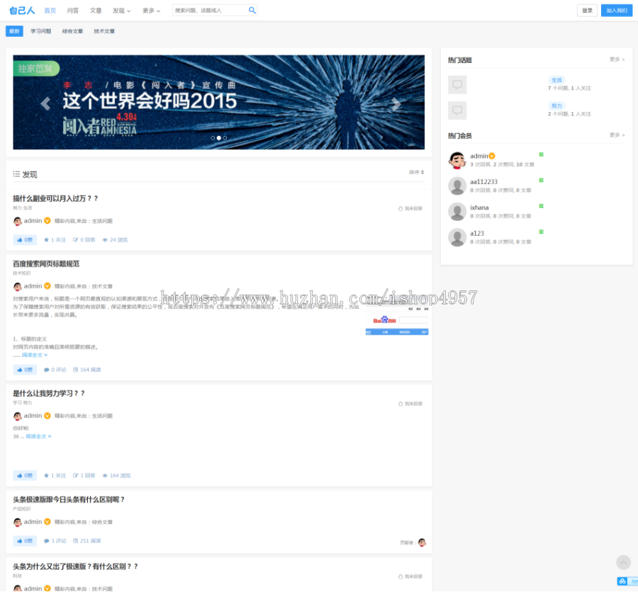Select the 技术文章 tab
The height and width of the screenshot is (592, 638).
104,31
